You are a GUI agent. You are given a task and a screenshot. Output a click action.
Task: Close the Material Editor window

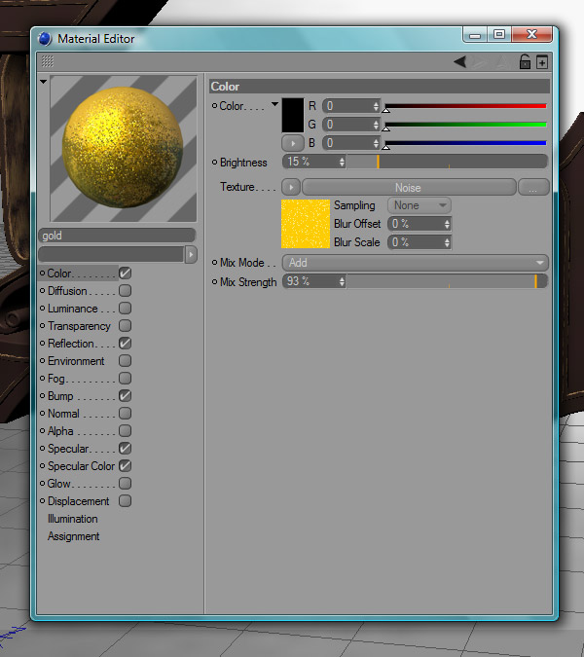point(532,35)
